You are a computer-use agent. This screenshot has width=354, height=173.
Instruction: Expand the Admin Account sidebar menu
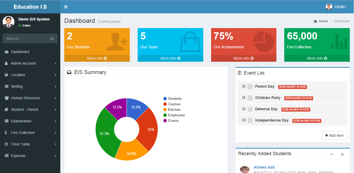point(23,63)
